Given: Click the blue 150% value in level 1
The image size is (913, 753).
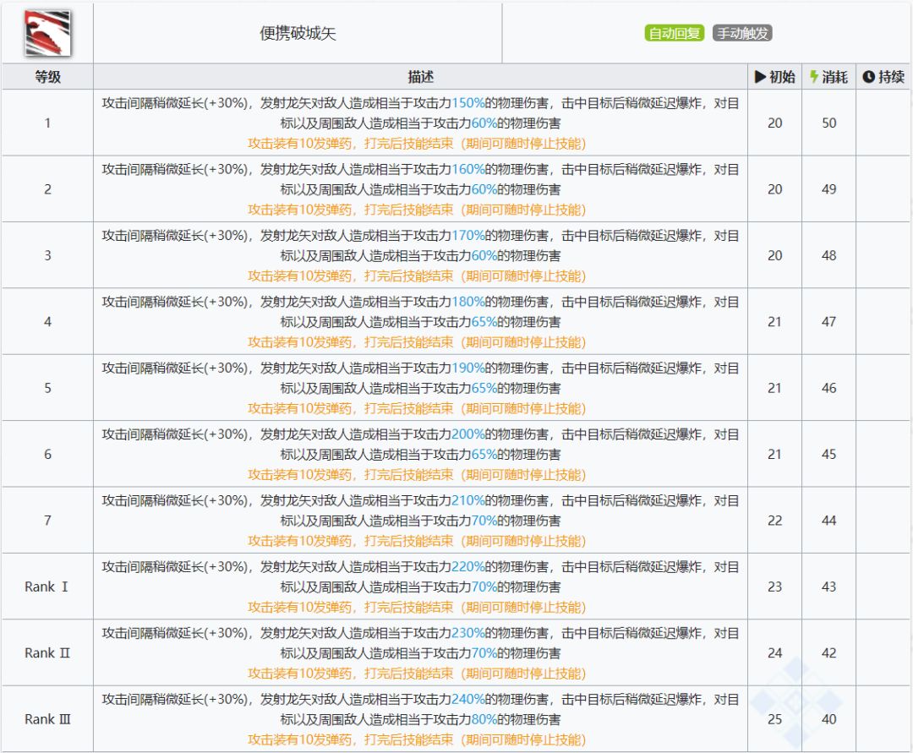Looking at the screenshot, I should 467,103.
